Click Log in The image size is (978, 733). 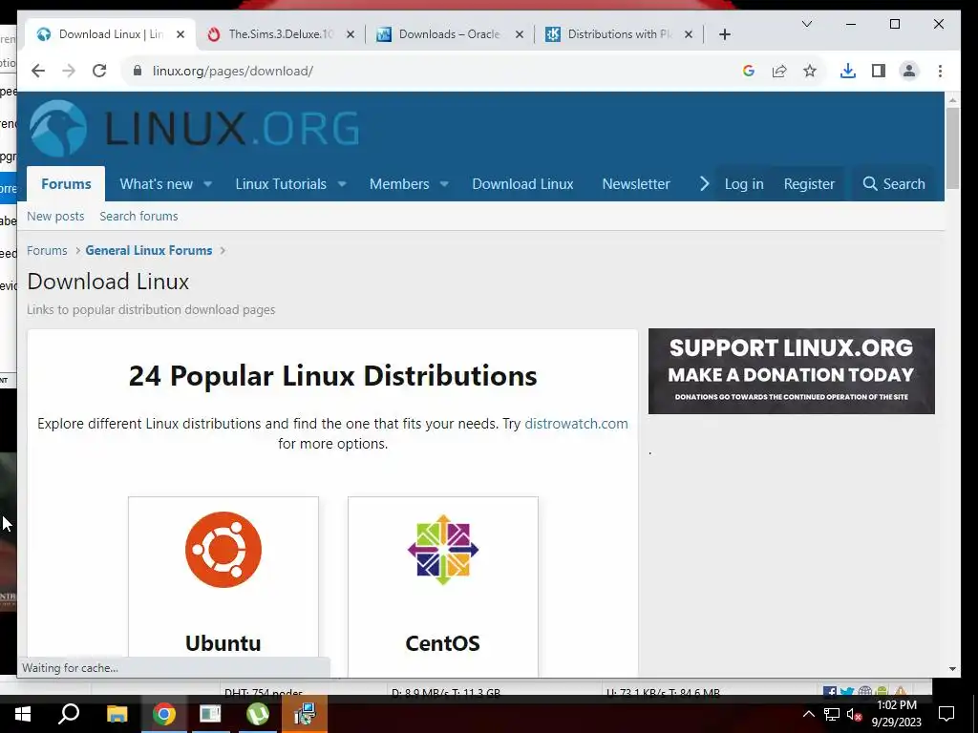(x=743, y=184)
